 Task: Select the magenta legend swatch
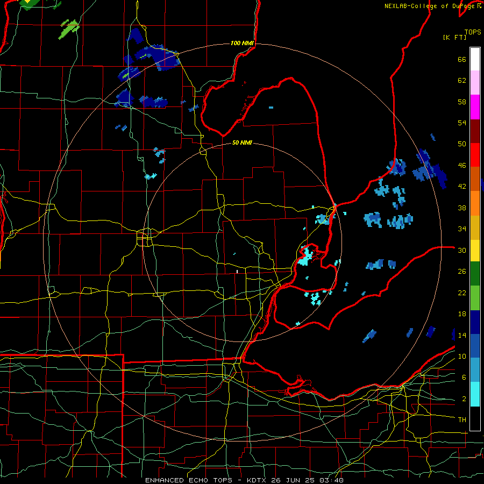click(x=475, y=107)
